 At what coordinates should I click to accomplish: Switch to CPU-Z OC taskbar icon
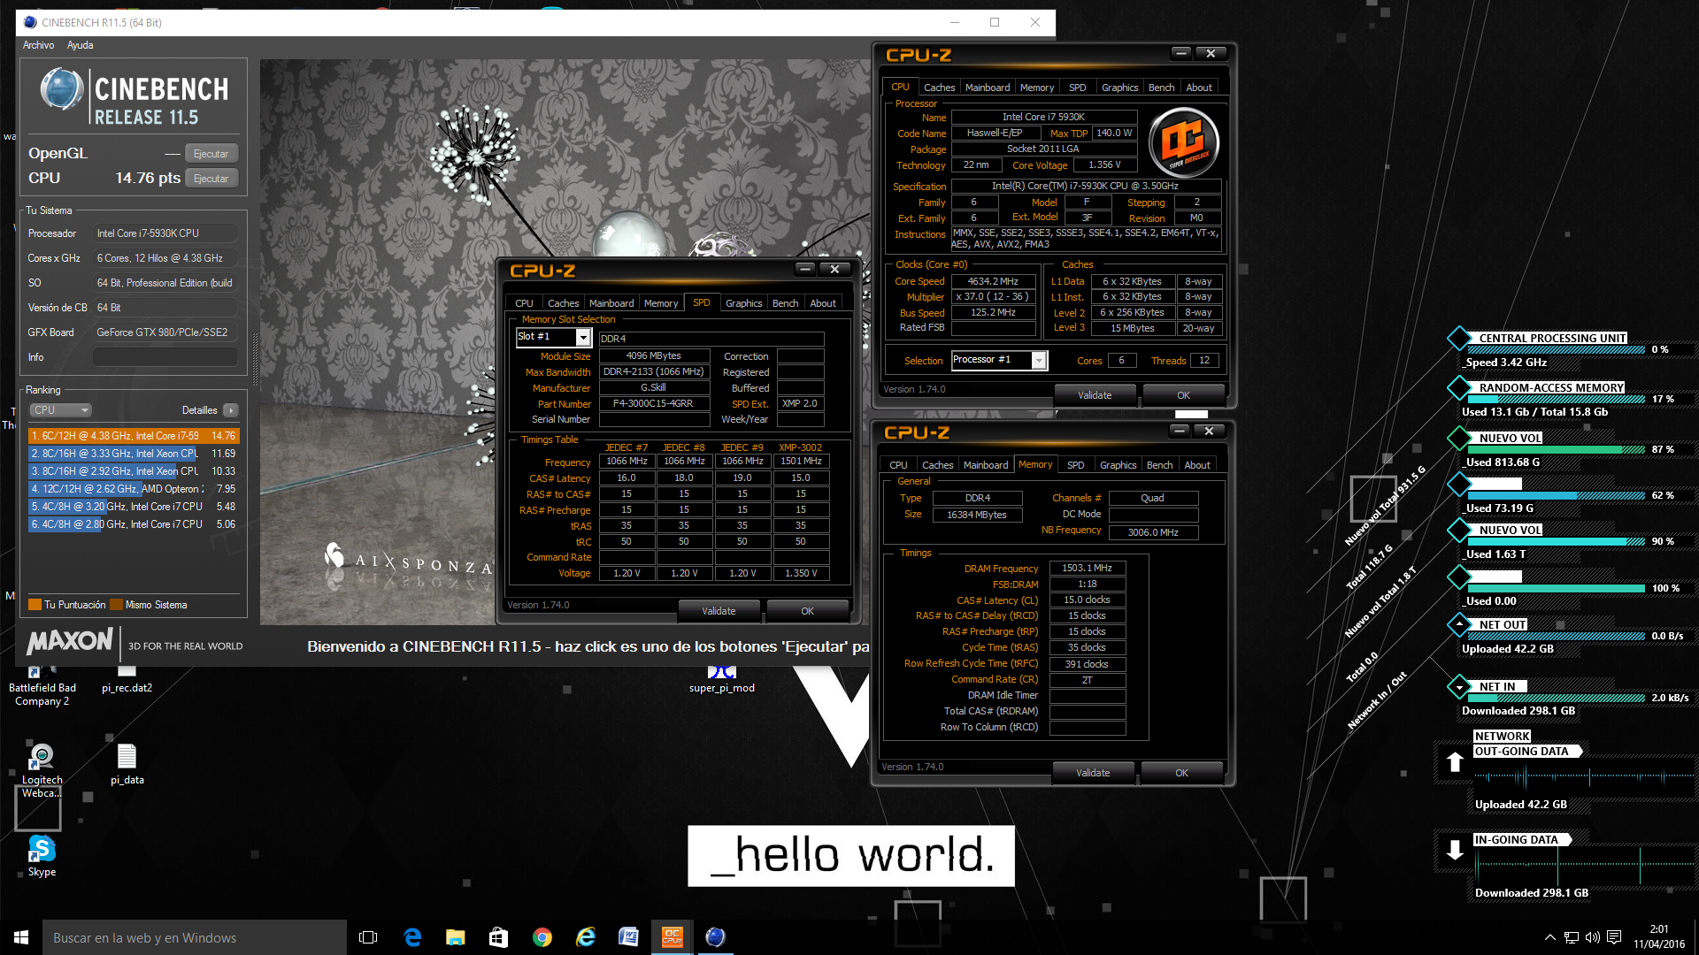coord(672,937)
